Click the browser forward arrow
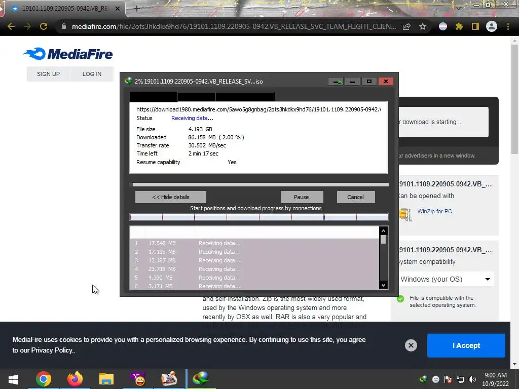The width and height of the screenshot is (519, 389). 27,26
